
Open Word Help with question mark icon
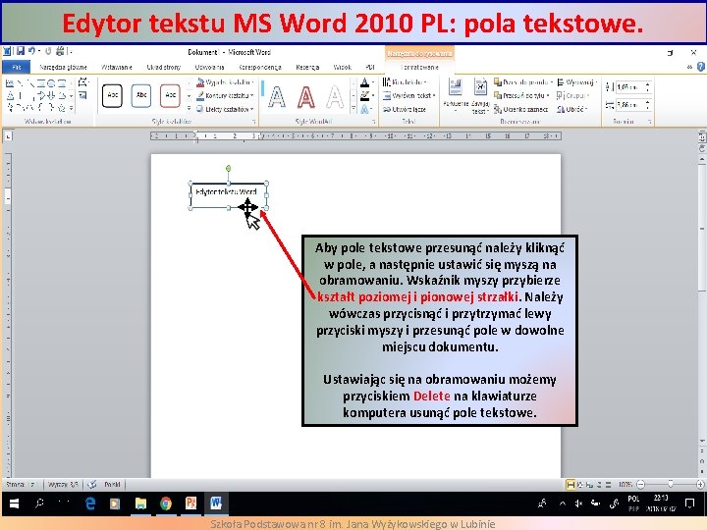[701, 67]
